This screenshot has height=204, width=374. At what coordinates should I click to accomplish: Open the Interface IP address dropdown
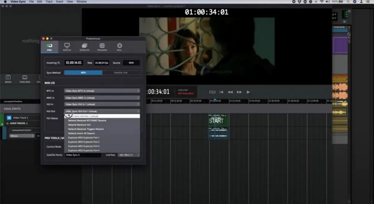pyautogui.click(x=129, y=155)
